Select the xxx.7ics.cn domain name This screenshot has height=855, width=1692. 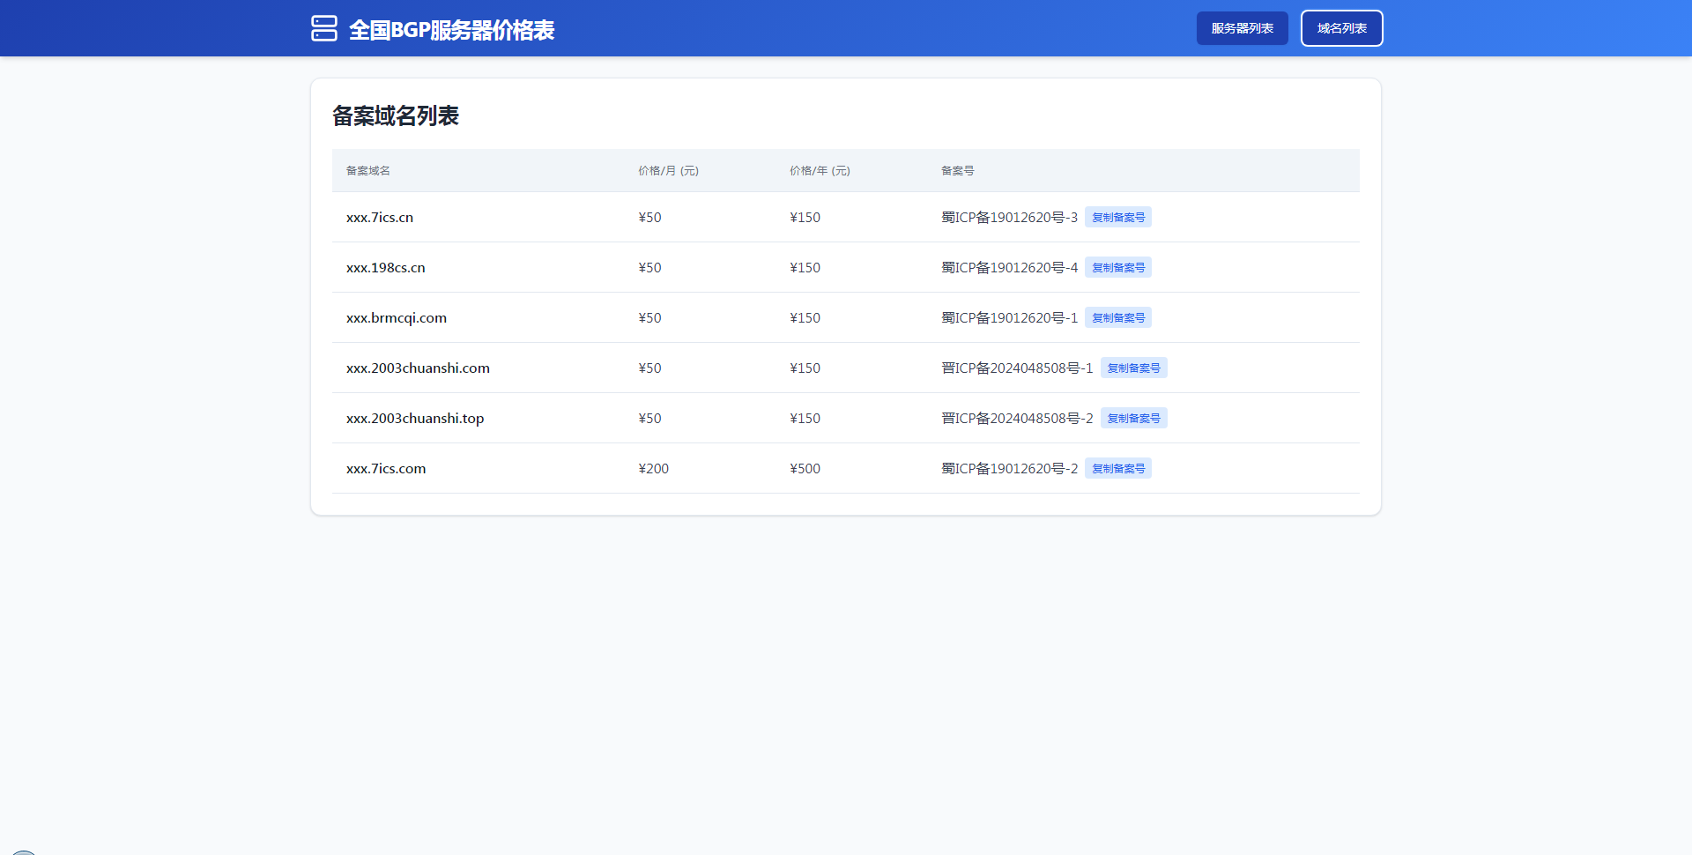pyautogui.click(x=380, y=218)
